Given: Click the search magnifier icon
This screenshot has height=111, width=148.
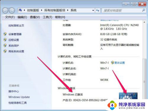Looking at the screenshot, I should (144, 10).
